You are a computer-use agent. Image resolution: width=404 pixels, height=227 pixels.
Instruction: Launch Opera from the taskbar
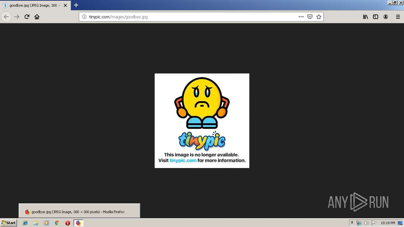click(x=68, y=223)
